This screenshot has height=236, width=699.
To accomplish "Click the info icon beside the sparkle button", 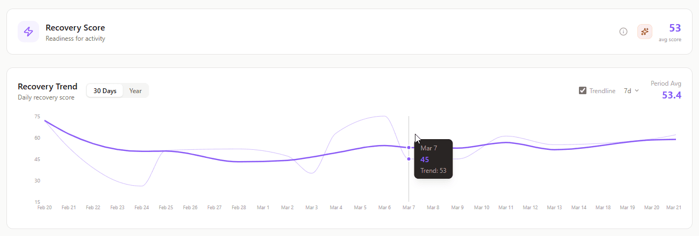I will (623, 32).
